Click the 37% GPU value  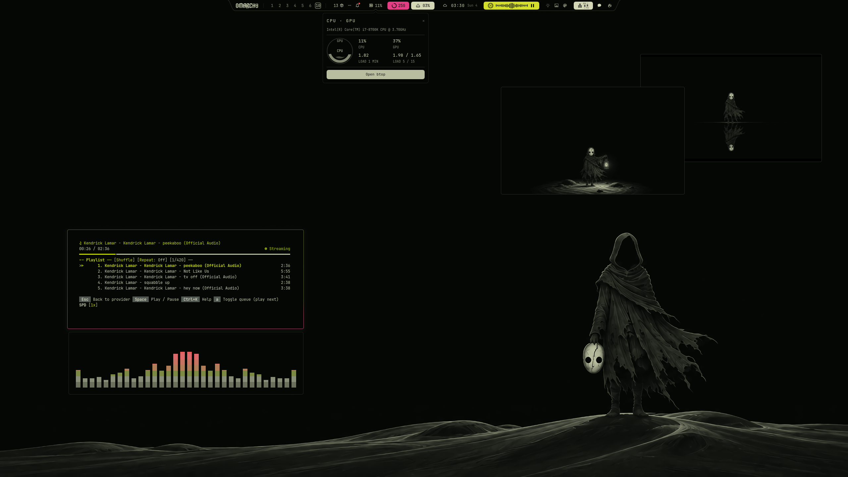(397, 41)
